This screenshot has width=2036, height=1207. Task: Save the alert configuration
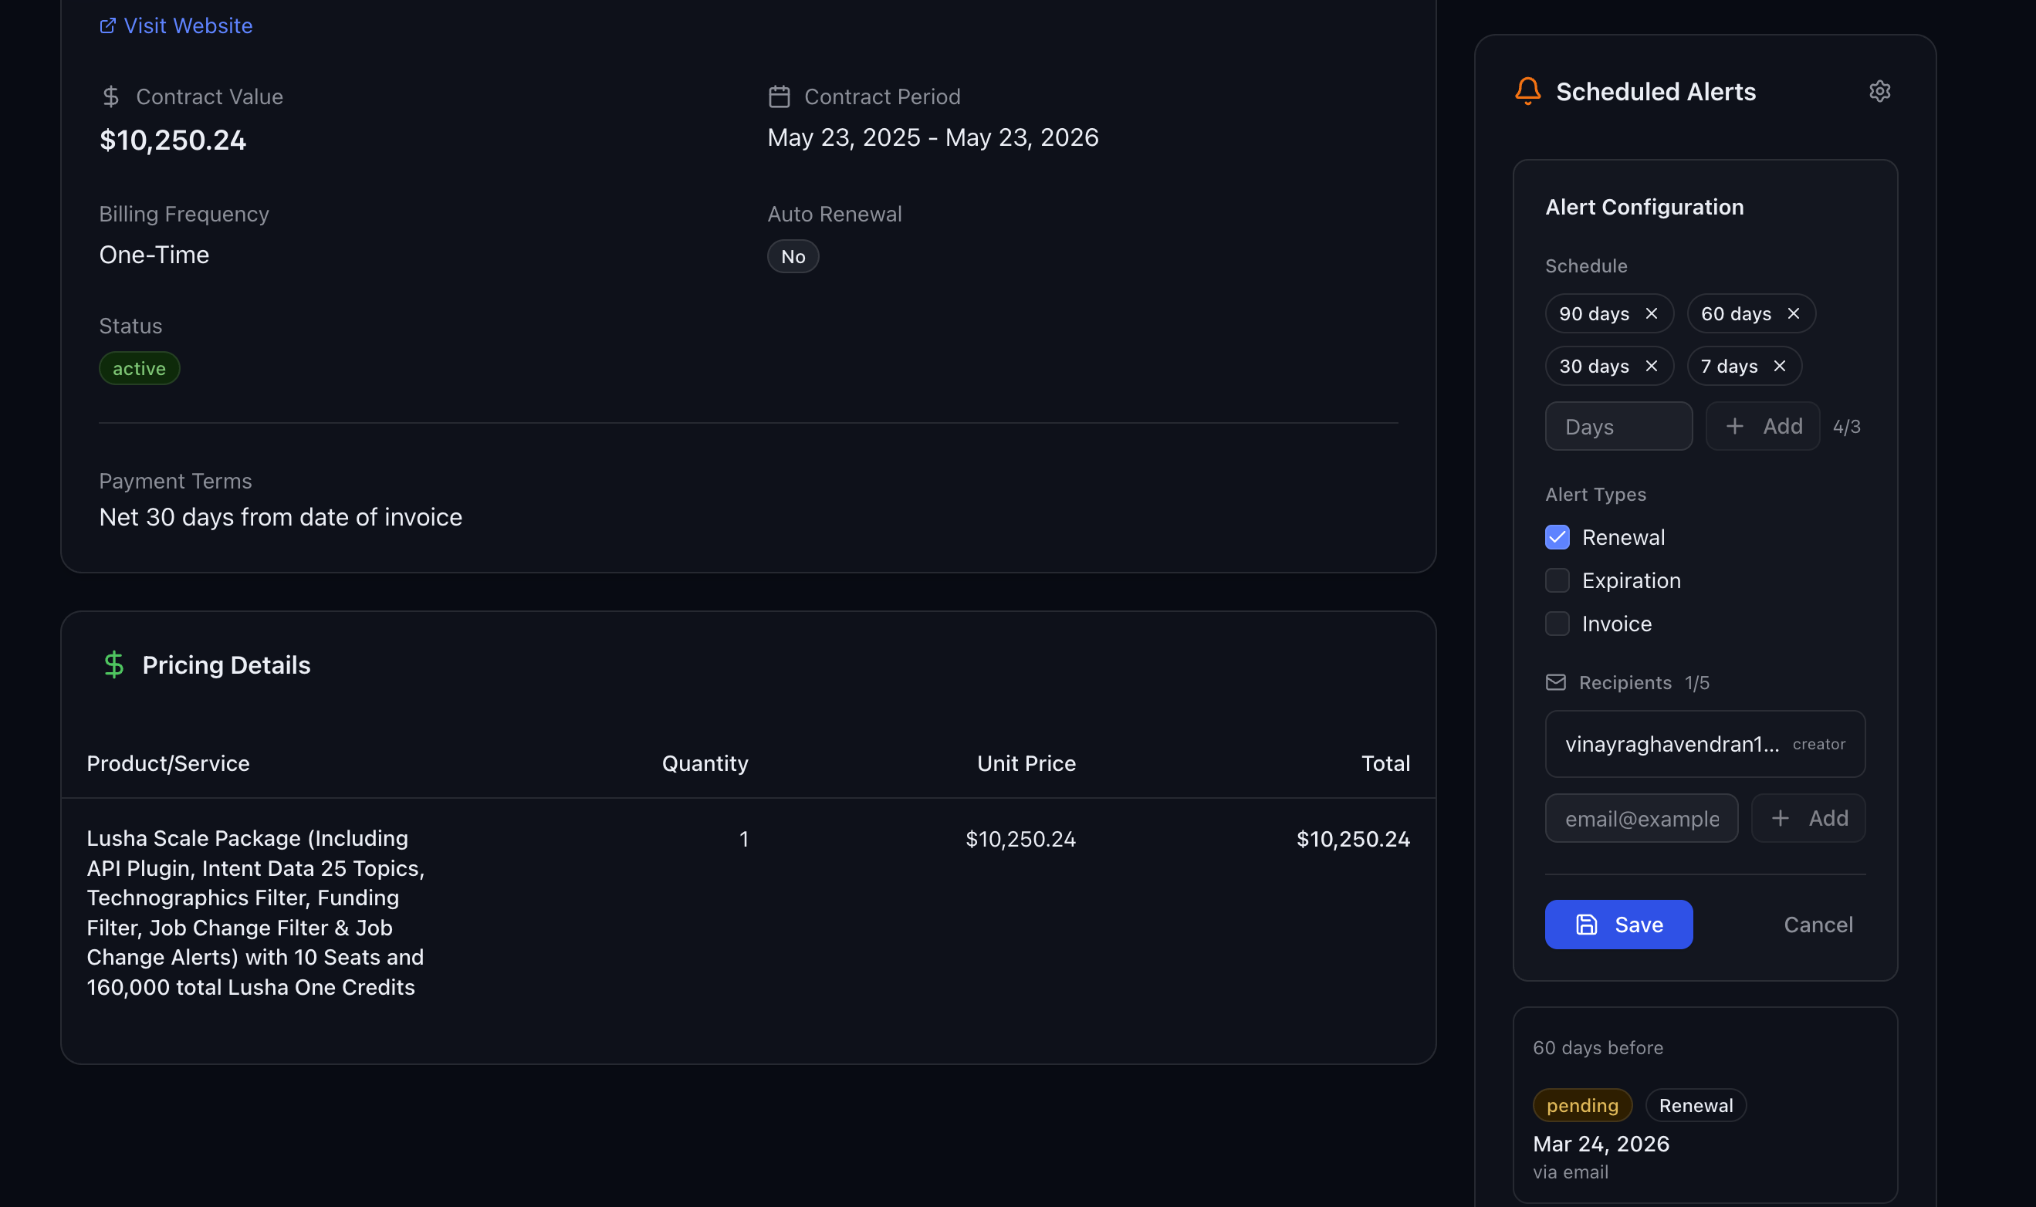click(1618, 925)
